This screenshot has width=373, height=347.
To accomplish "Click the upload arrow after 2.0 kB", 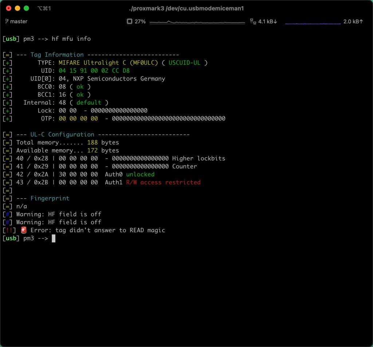I will click(x=361, y=22).
